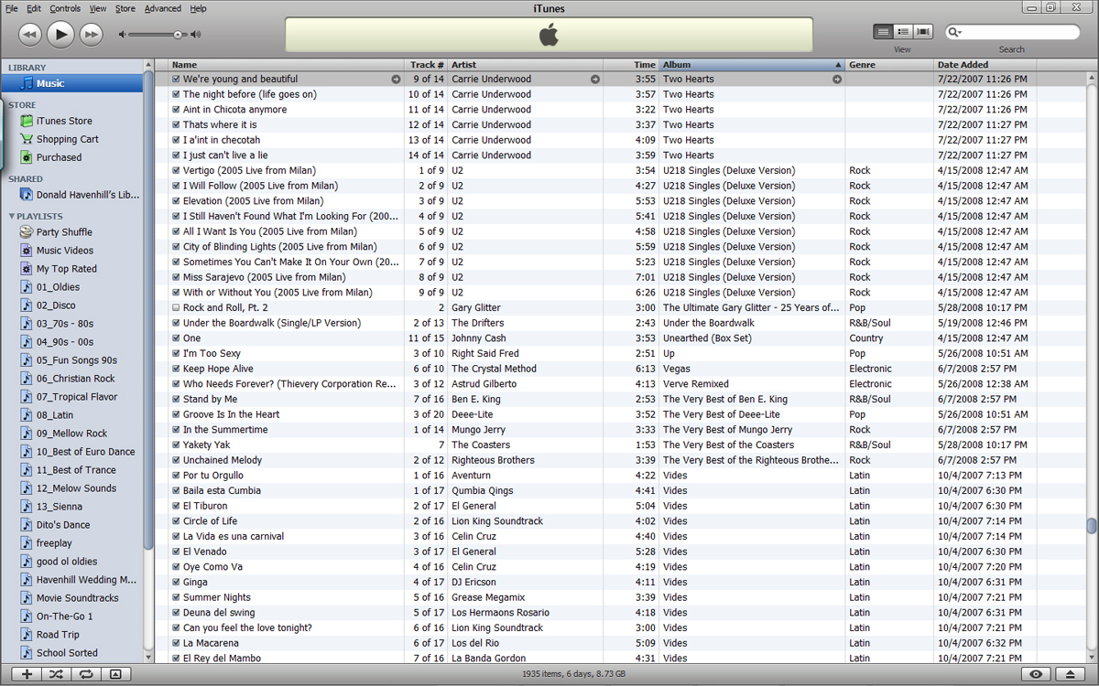Click arrow beside Two Hearts album in selected row
This screenshot has width=1099, height=686.
click(x=836, y=80)
